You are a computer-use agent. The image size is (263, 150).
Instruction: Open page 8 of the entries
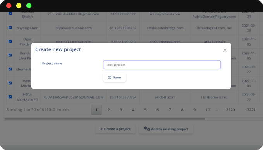(x=182, y=110)
